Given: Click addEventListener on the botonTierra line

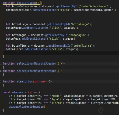Looking at the screenshot, I should (37, 49).
